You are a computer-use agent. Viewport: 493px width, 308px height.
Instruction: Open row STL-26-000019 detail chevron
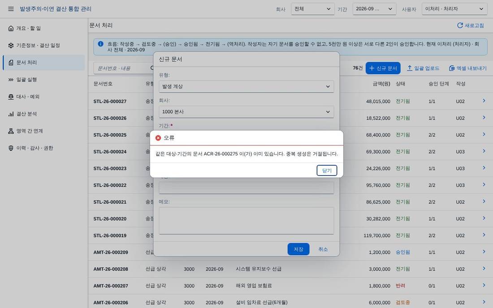point(484,235)
